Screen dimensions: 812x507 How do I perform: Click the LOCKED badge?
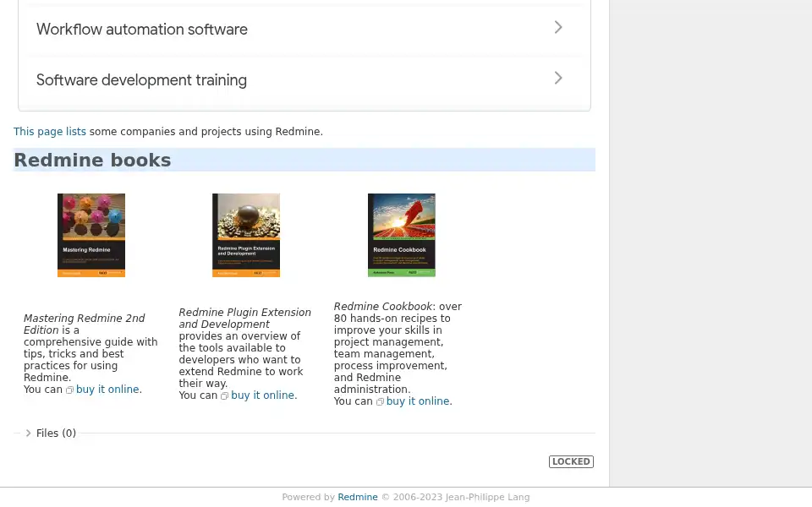(571, 461)
